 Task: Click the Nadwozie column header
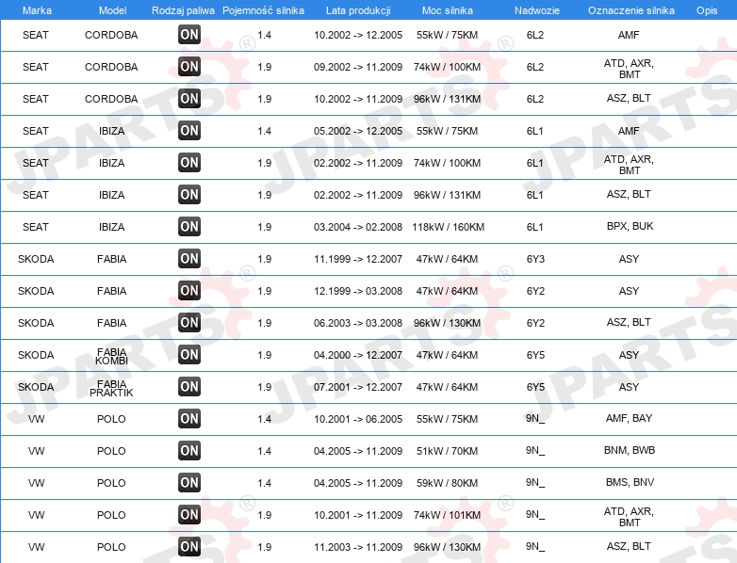coord(537,10)
